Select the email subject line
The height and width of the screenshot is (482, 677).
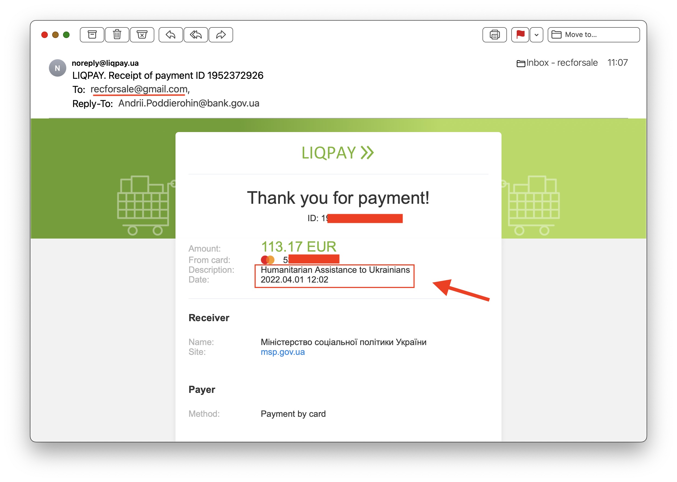(x=168, y=75)
